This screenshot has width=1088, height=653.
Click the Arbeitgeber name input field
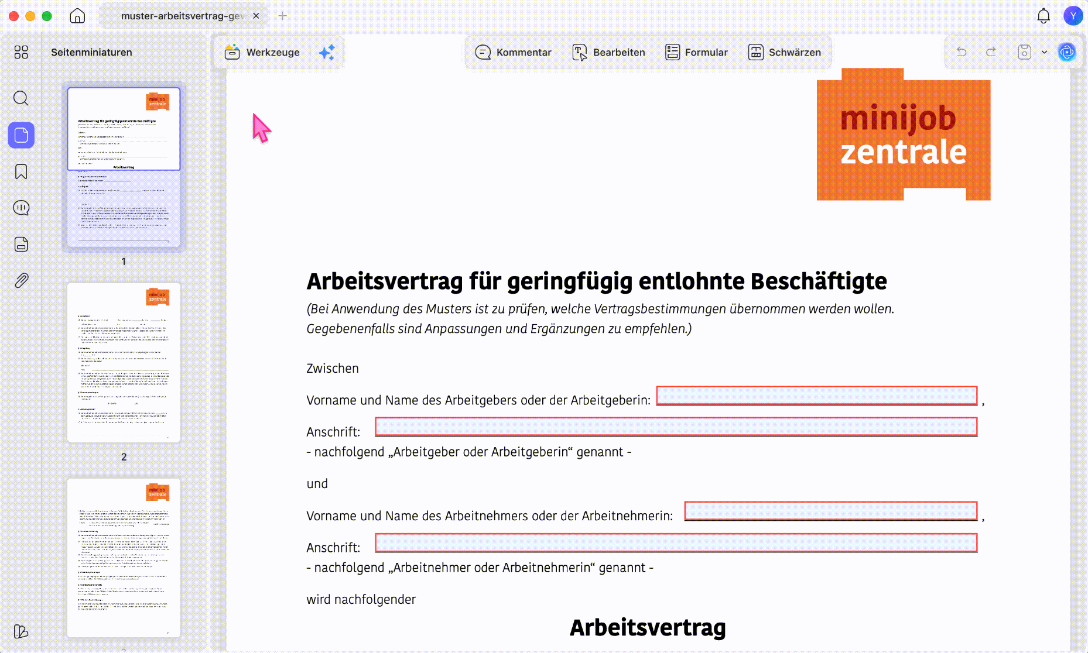[817, 396]
